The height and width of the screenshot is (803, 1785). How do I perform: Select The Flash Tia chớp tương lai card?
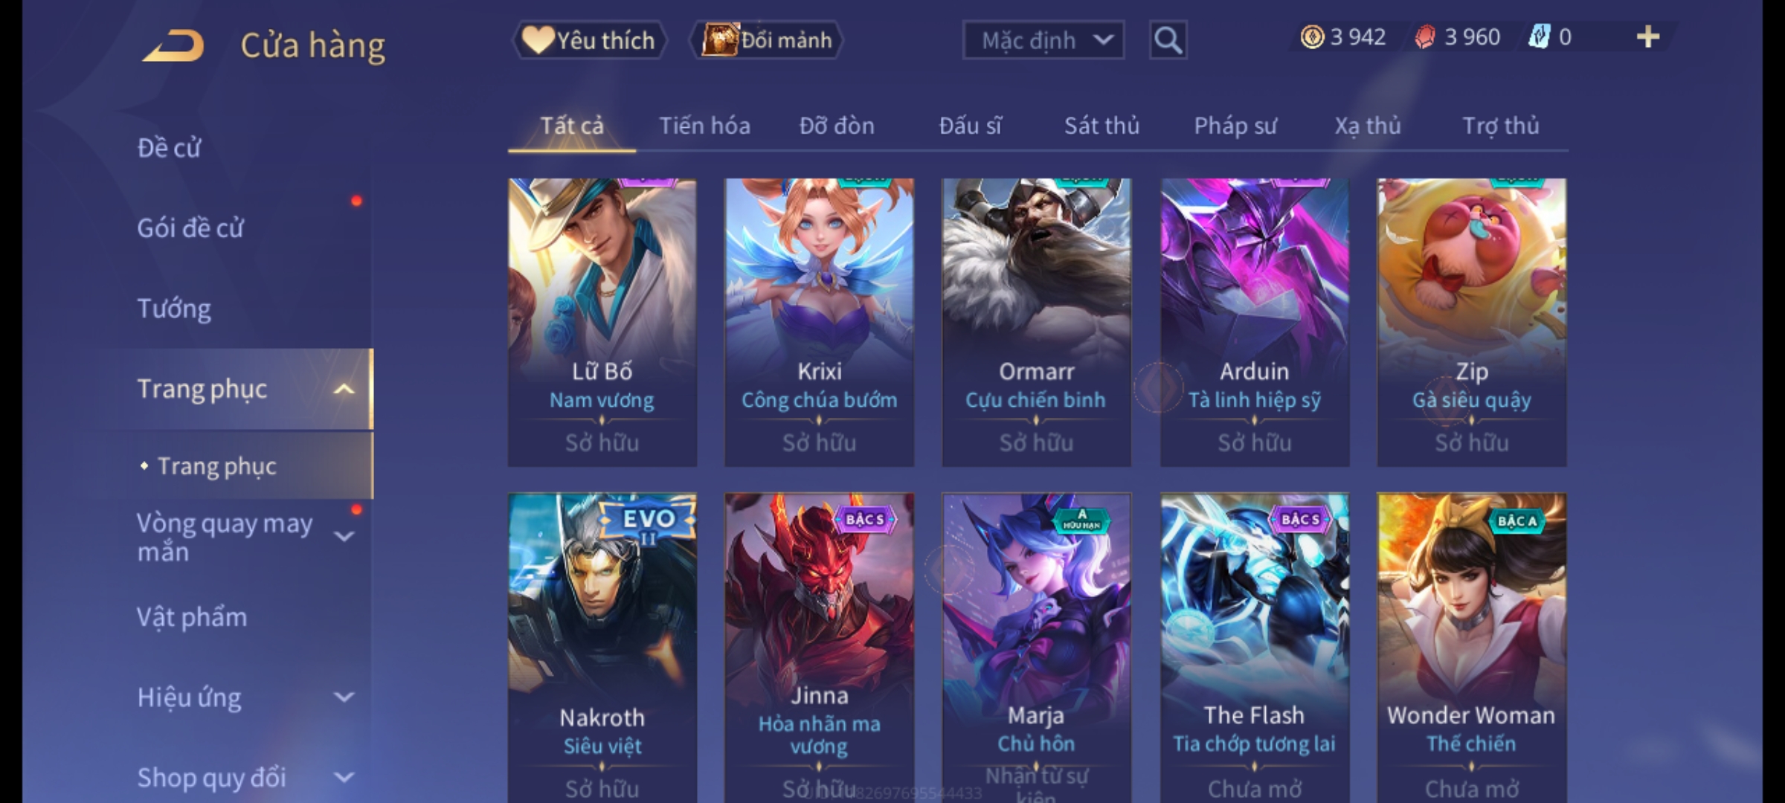tap(1255, 648)
